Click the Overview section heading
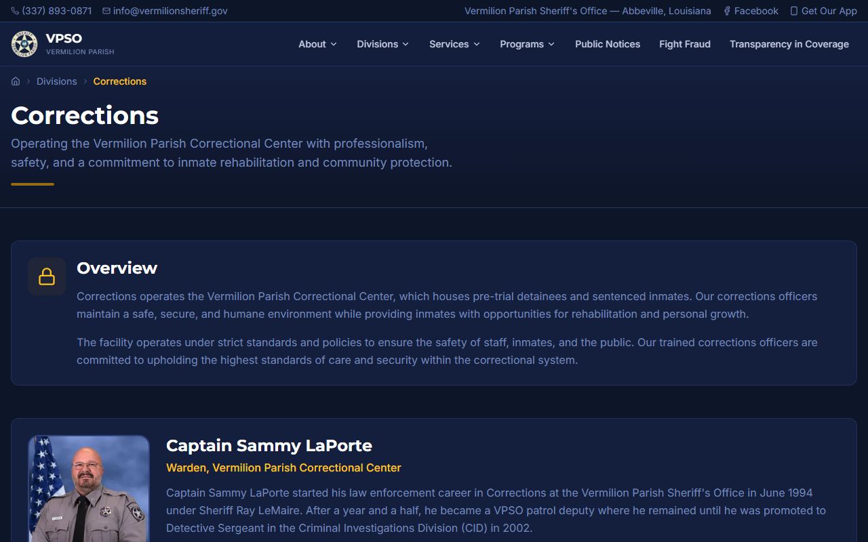Image resolution: width=868 pixels, height=542 pixels. pos(117,268)
